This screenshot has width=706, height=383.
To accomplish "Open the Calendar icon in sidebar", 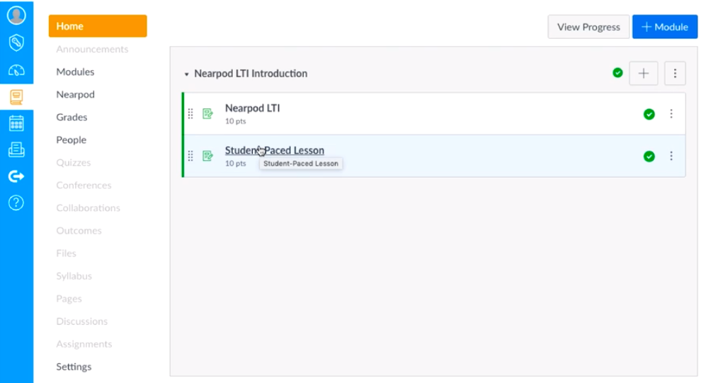I will (16, 123).
